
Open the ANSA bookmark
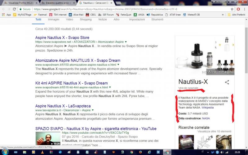pyautogui.click(x=139, y=15)
